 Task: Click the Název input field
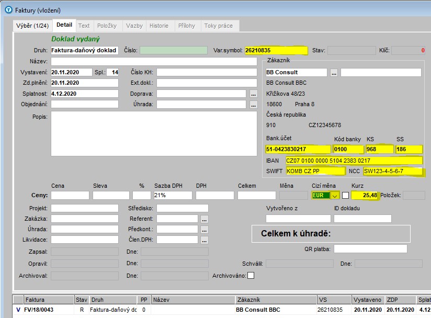pos(154,61)
